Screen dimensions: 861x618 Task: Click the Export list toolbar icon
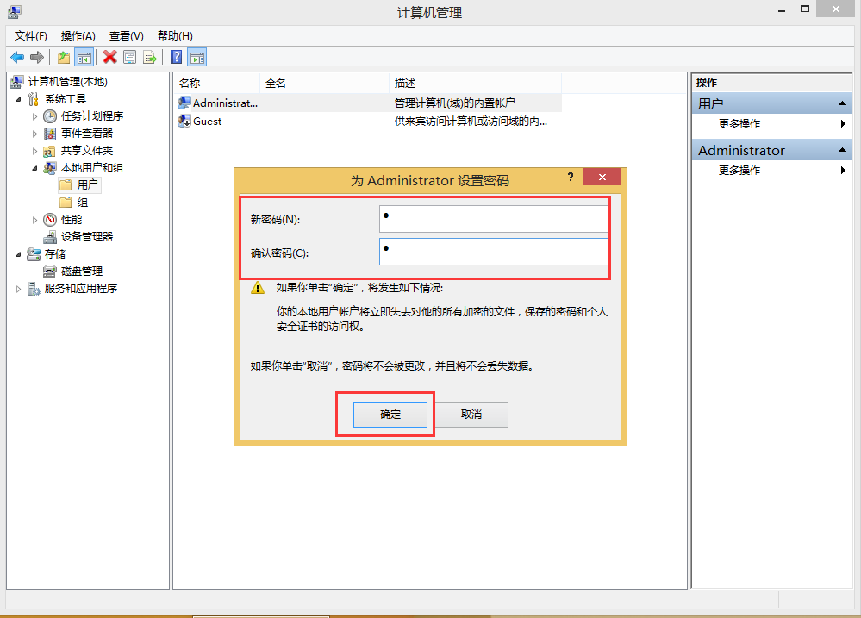click(149, 57)
